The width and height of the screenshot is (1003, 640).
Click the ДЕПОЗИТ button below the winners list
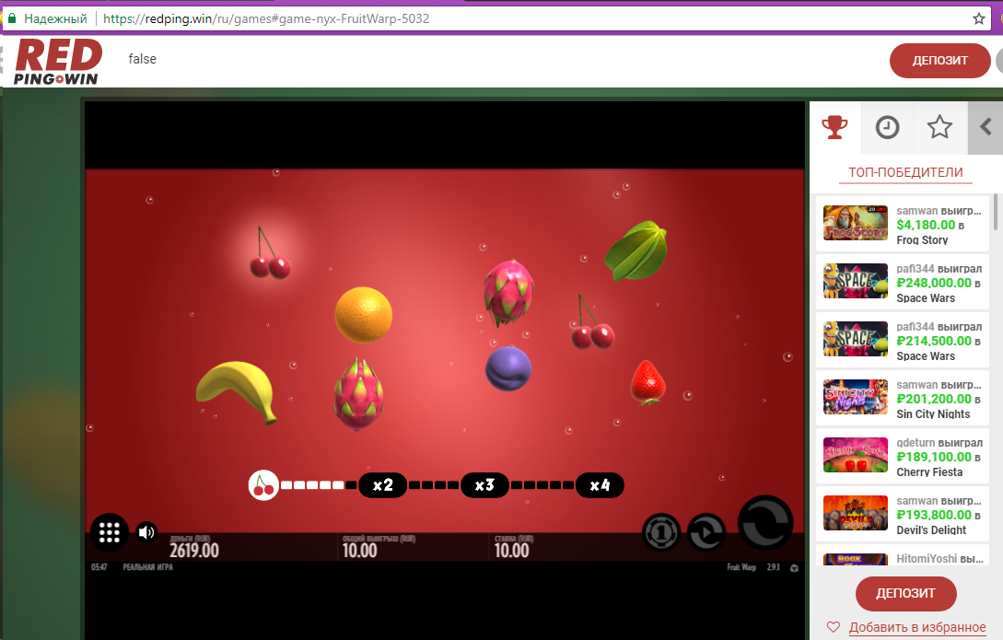905,594
